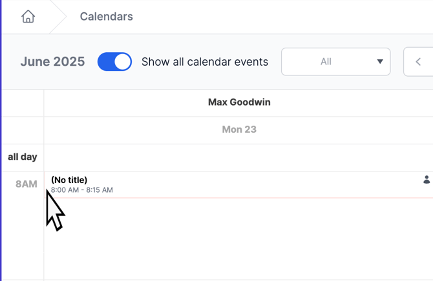The height and width of the screenshot is (281, 433).
Task: Click the red bottom border of the event
Action: pyautogui.click(x=238, y=198)
